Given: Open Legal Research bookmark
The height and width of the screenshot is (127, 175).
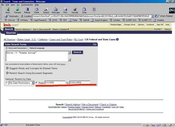Looking at the screenshot, I should pos(38,20).
